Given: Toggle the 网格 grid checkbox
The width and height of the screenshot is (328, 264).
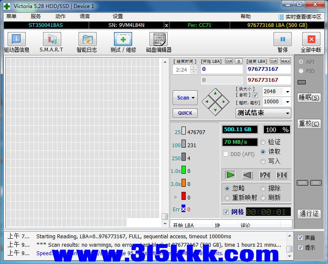Looking at the screenshot, I should [226, 212].
